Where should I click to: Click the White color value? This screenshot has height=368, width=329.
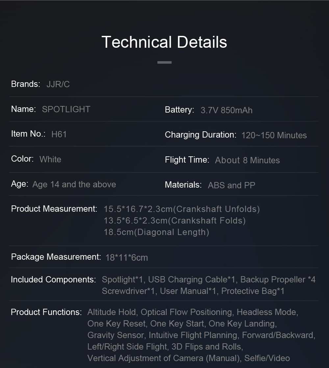pos(50,159)
